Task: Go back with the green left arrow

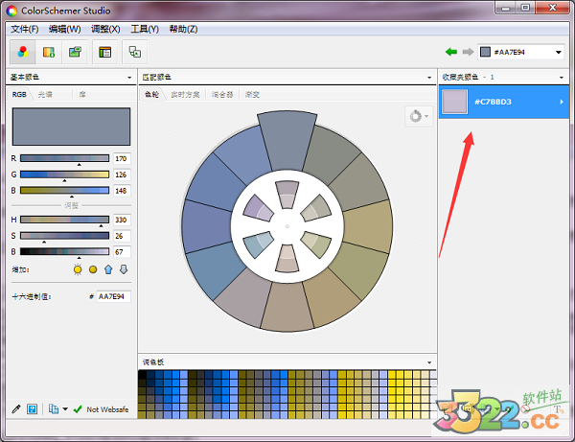Action: 451,52
